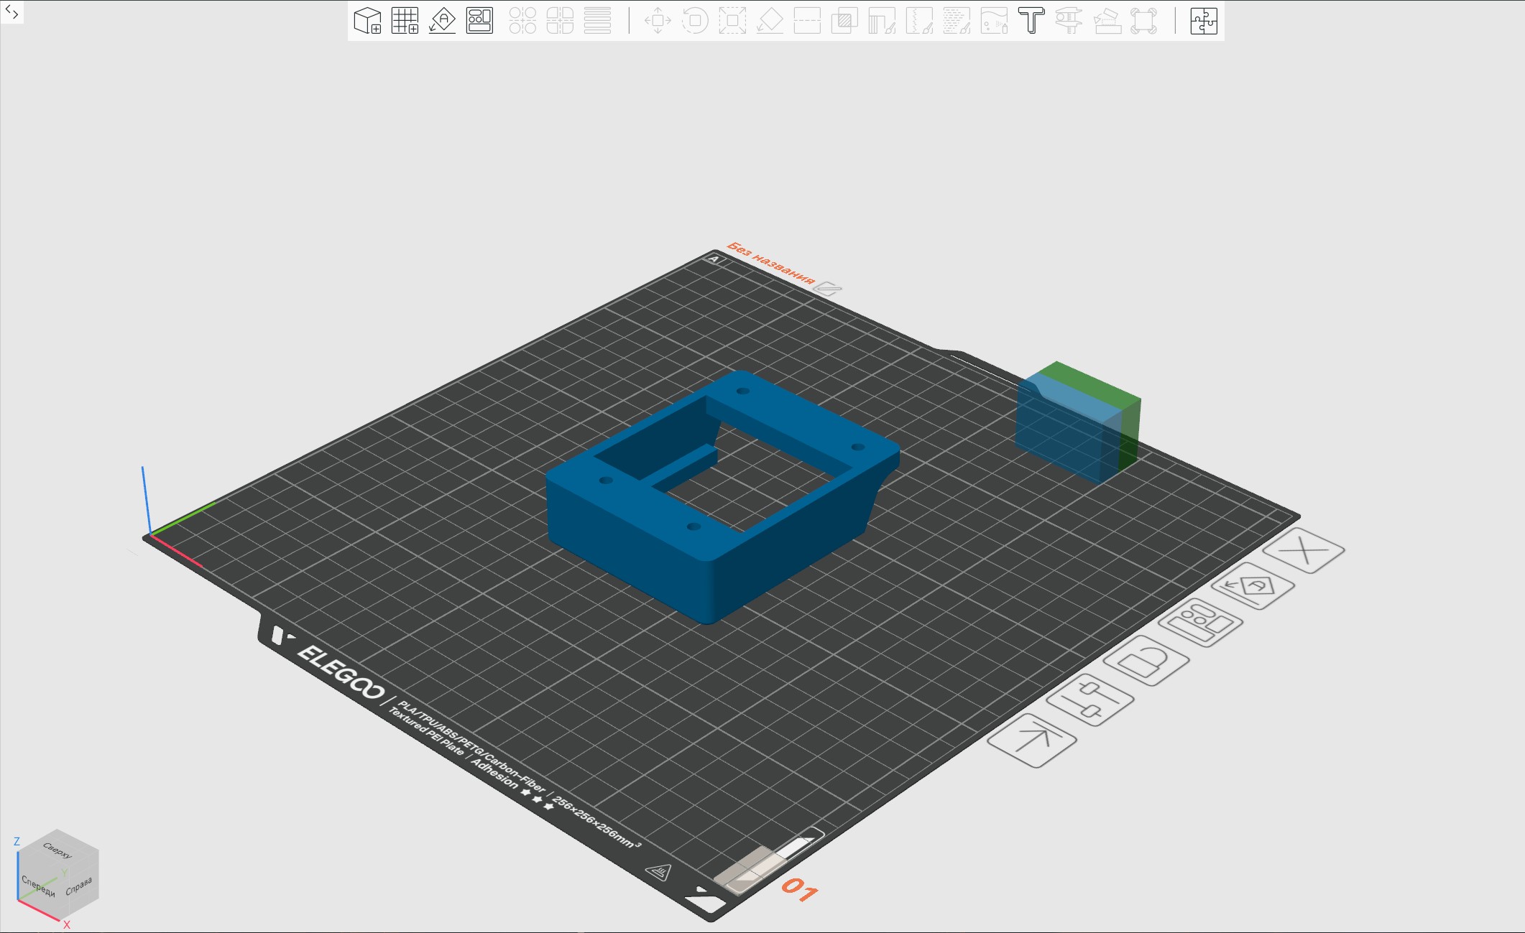The height and width of the screenshot is (933, 1525).
Task: Arrange all objects using top toolbar icon
Action: point(479,20)
